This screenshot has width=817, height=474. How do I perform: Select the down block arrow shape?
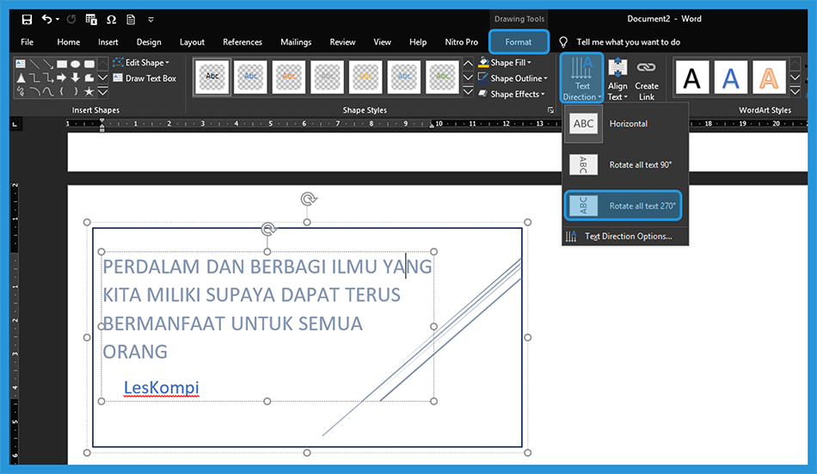[76, 77]
